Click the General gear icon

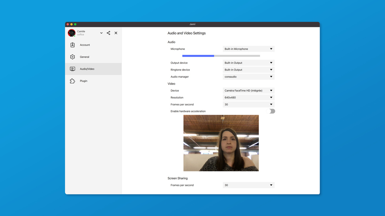point(72,57)
